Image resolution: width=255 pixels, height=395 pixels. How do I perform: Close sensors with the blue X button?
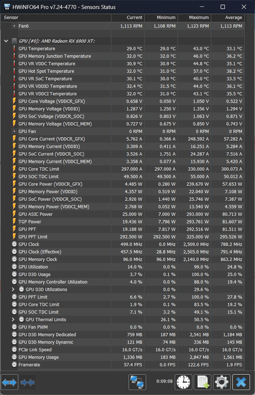pos(241,382)
